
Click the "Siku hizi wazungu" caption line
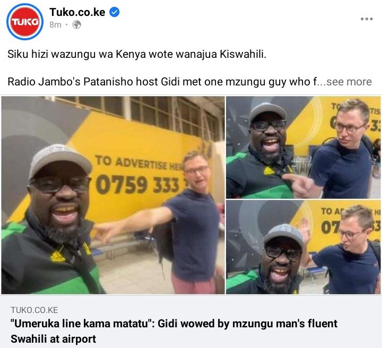[137, 54]
